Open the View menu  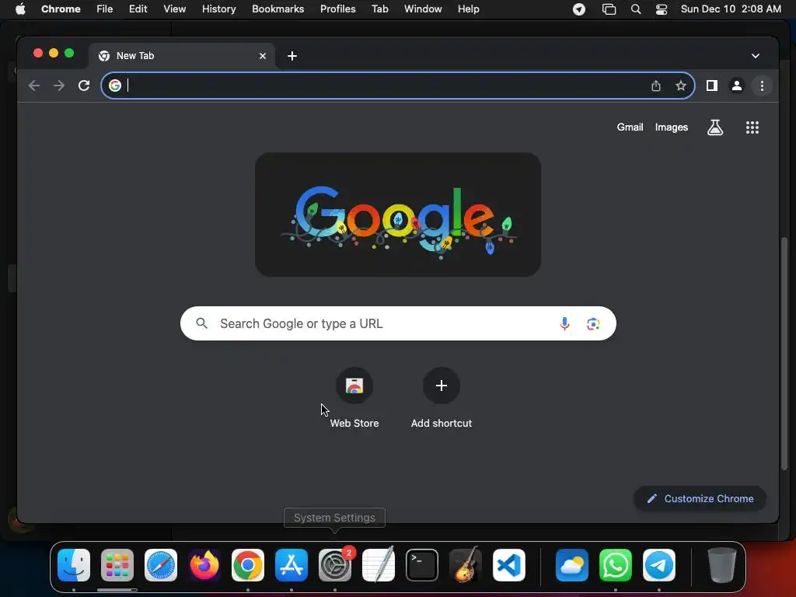click(174, 9)
